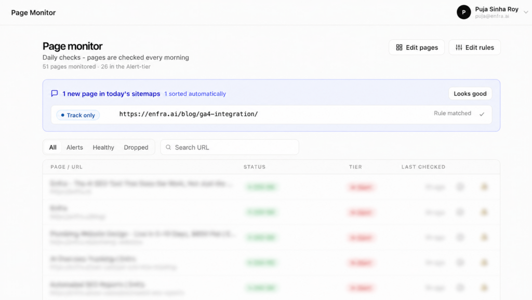532x300 pixels.
Task: Click the Rule matched checkmark icon
Action: click(x=482, y=115)
